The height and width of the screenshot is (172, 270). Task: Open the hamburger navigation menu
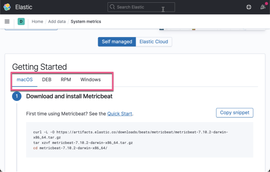(x=7, y=21)
